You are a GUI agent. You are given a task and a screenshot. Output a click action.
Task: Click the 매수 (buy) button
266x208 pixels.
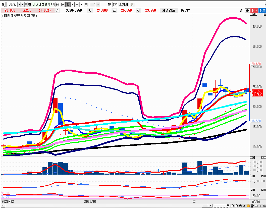point(254,11)
